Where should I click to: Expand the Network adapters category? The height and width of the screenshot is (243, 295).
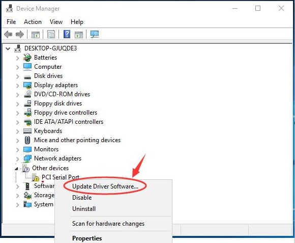click(17, 159)
